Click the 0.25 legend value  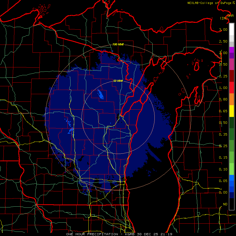223,146
